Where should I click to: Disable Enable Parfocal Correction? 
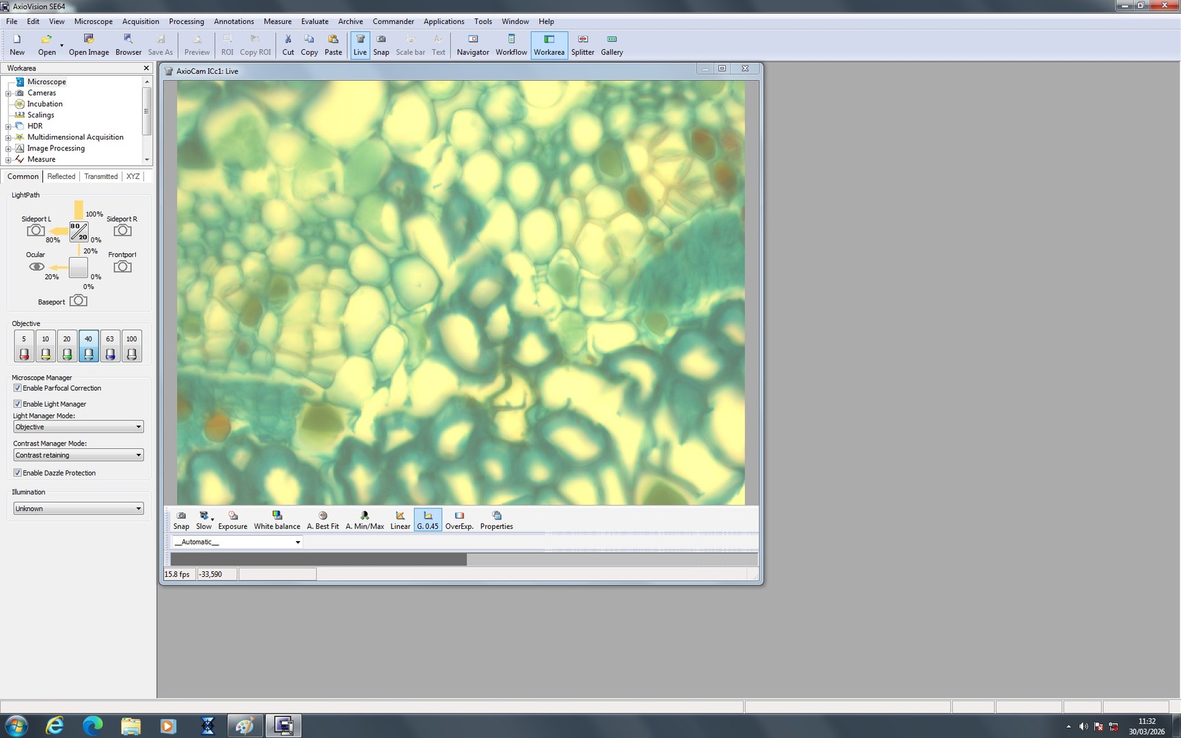click(x=17, y=387)
